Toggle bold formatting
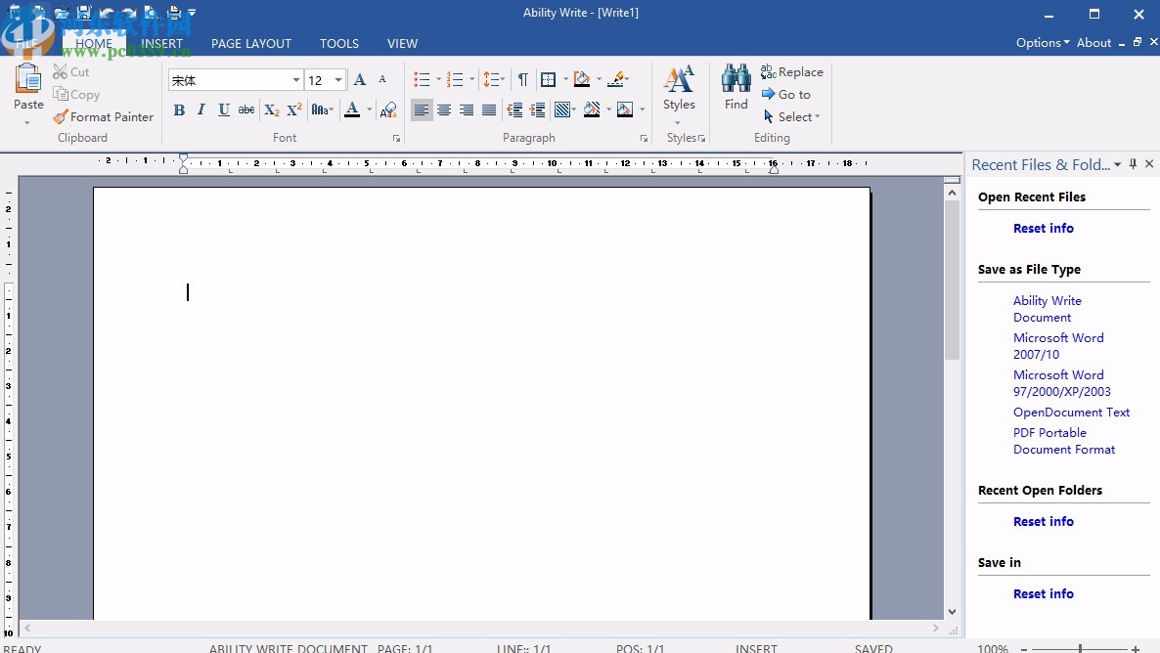 (x=179, y=109)
